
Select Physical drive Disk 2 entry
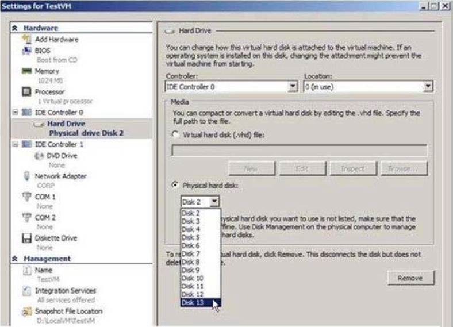click(x=86, y=133)
